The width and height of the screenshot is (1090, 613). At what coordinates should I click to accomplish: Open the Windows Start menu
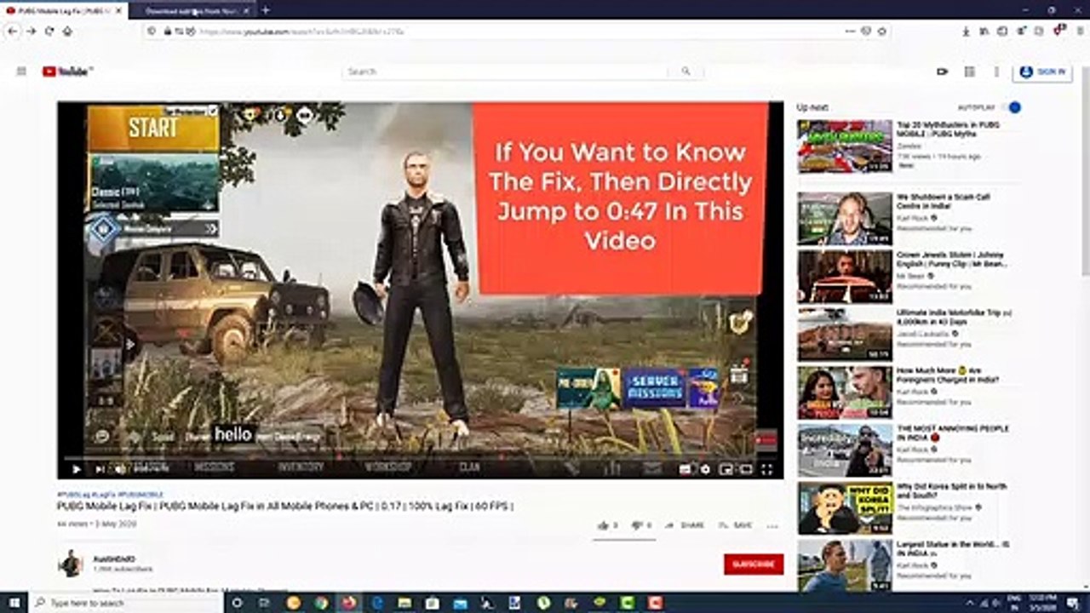pos(14,602)
